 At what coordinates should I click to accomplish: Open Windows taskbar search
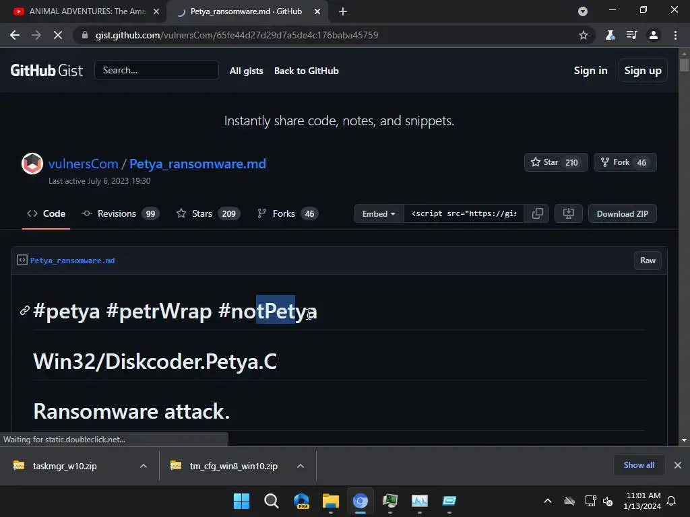click(271, 501)
